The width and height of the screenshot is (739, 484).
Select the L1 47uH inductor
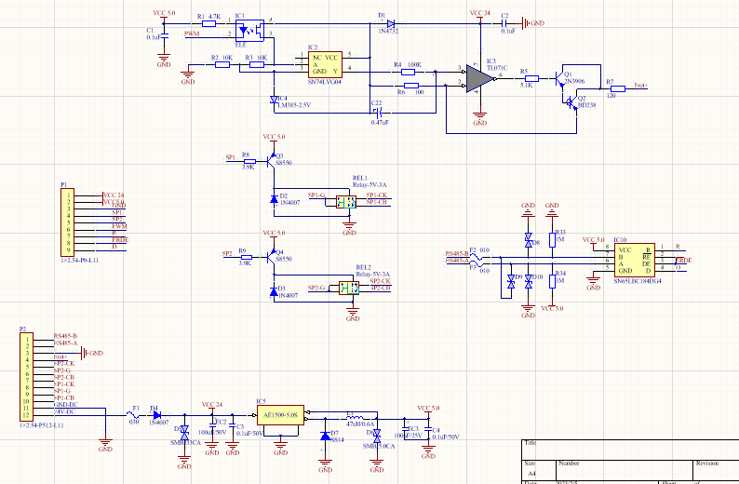pyautogui.click(x=355, y=418)
